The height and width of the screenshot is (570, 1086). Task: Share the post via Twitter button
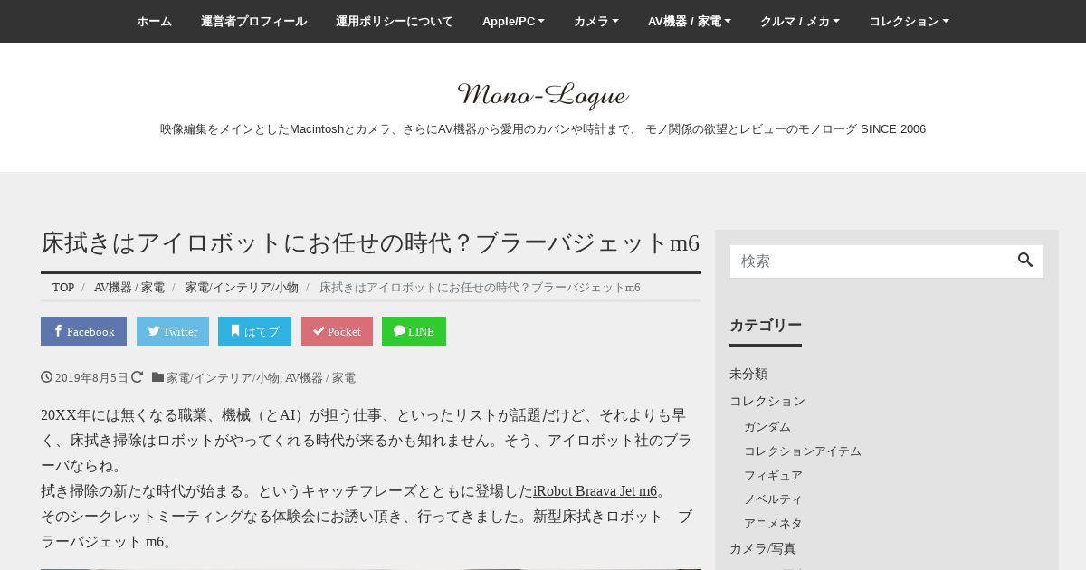pos(173,331)
